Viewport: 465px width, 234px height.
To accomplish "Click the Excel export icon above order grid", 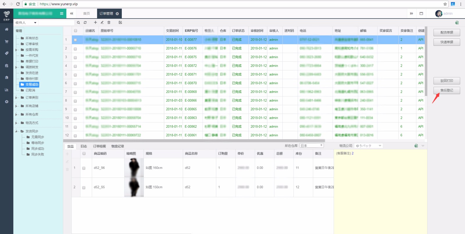I will point(457,23).
